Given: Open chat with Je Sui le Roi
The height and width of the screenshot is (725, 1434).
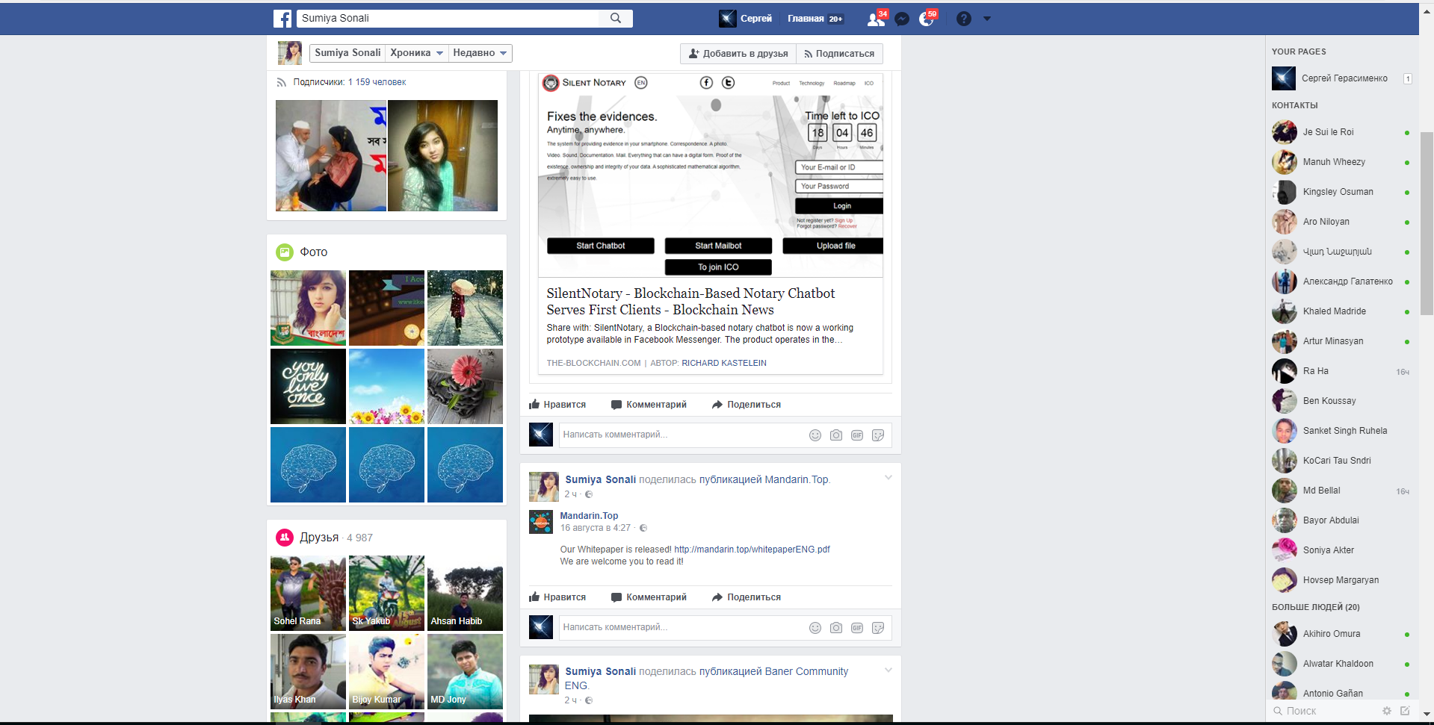Looking at the screenshot, I should [x=1342, y=132].
